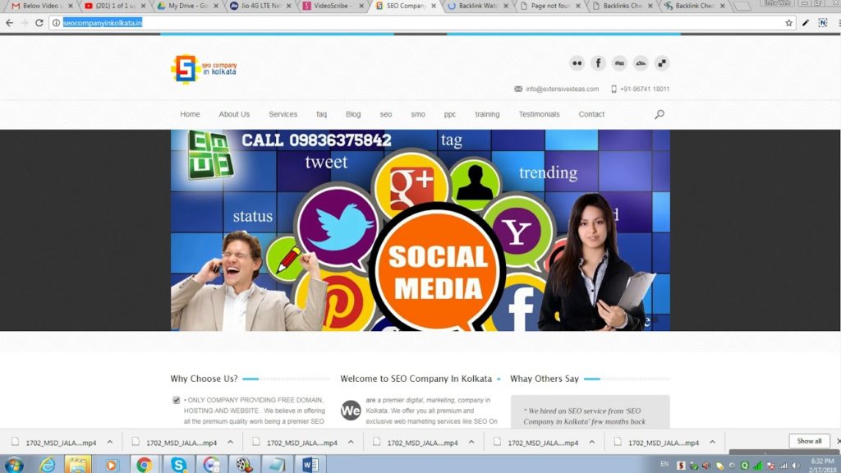Click the SEO Company in Kolkata logo
Image resolution: width=841 pixels, height=473 pixels.
pos(204,69)
